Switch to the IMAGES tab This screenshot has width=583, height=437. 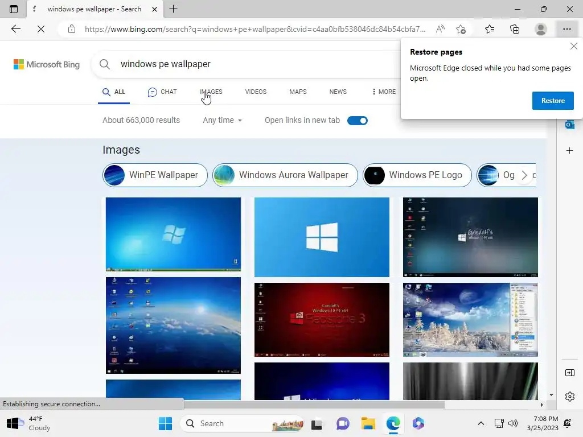pyautogui.click(x=211, y=92)
